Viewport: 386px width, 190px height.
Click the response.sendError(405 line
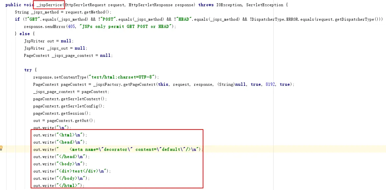100,27
